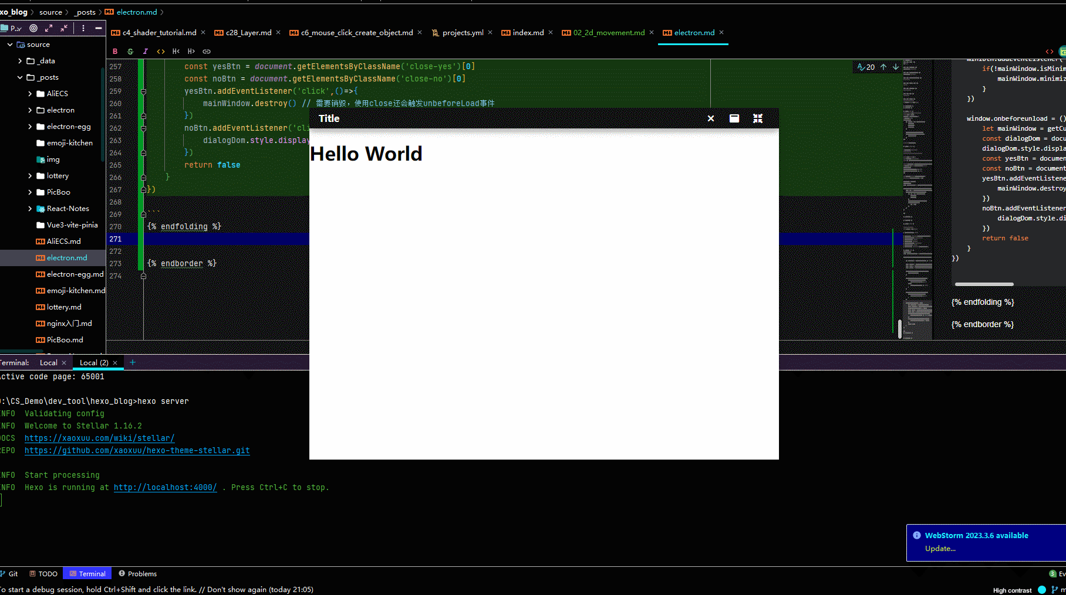Collapse all nodes in Project panel
Viewport: 1066px width, 595px height.
pyautogui.click(x=64, y=28)
